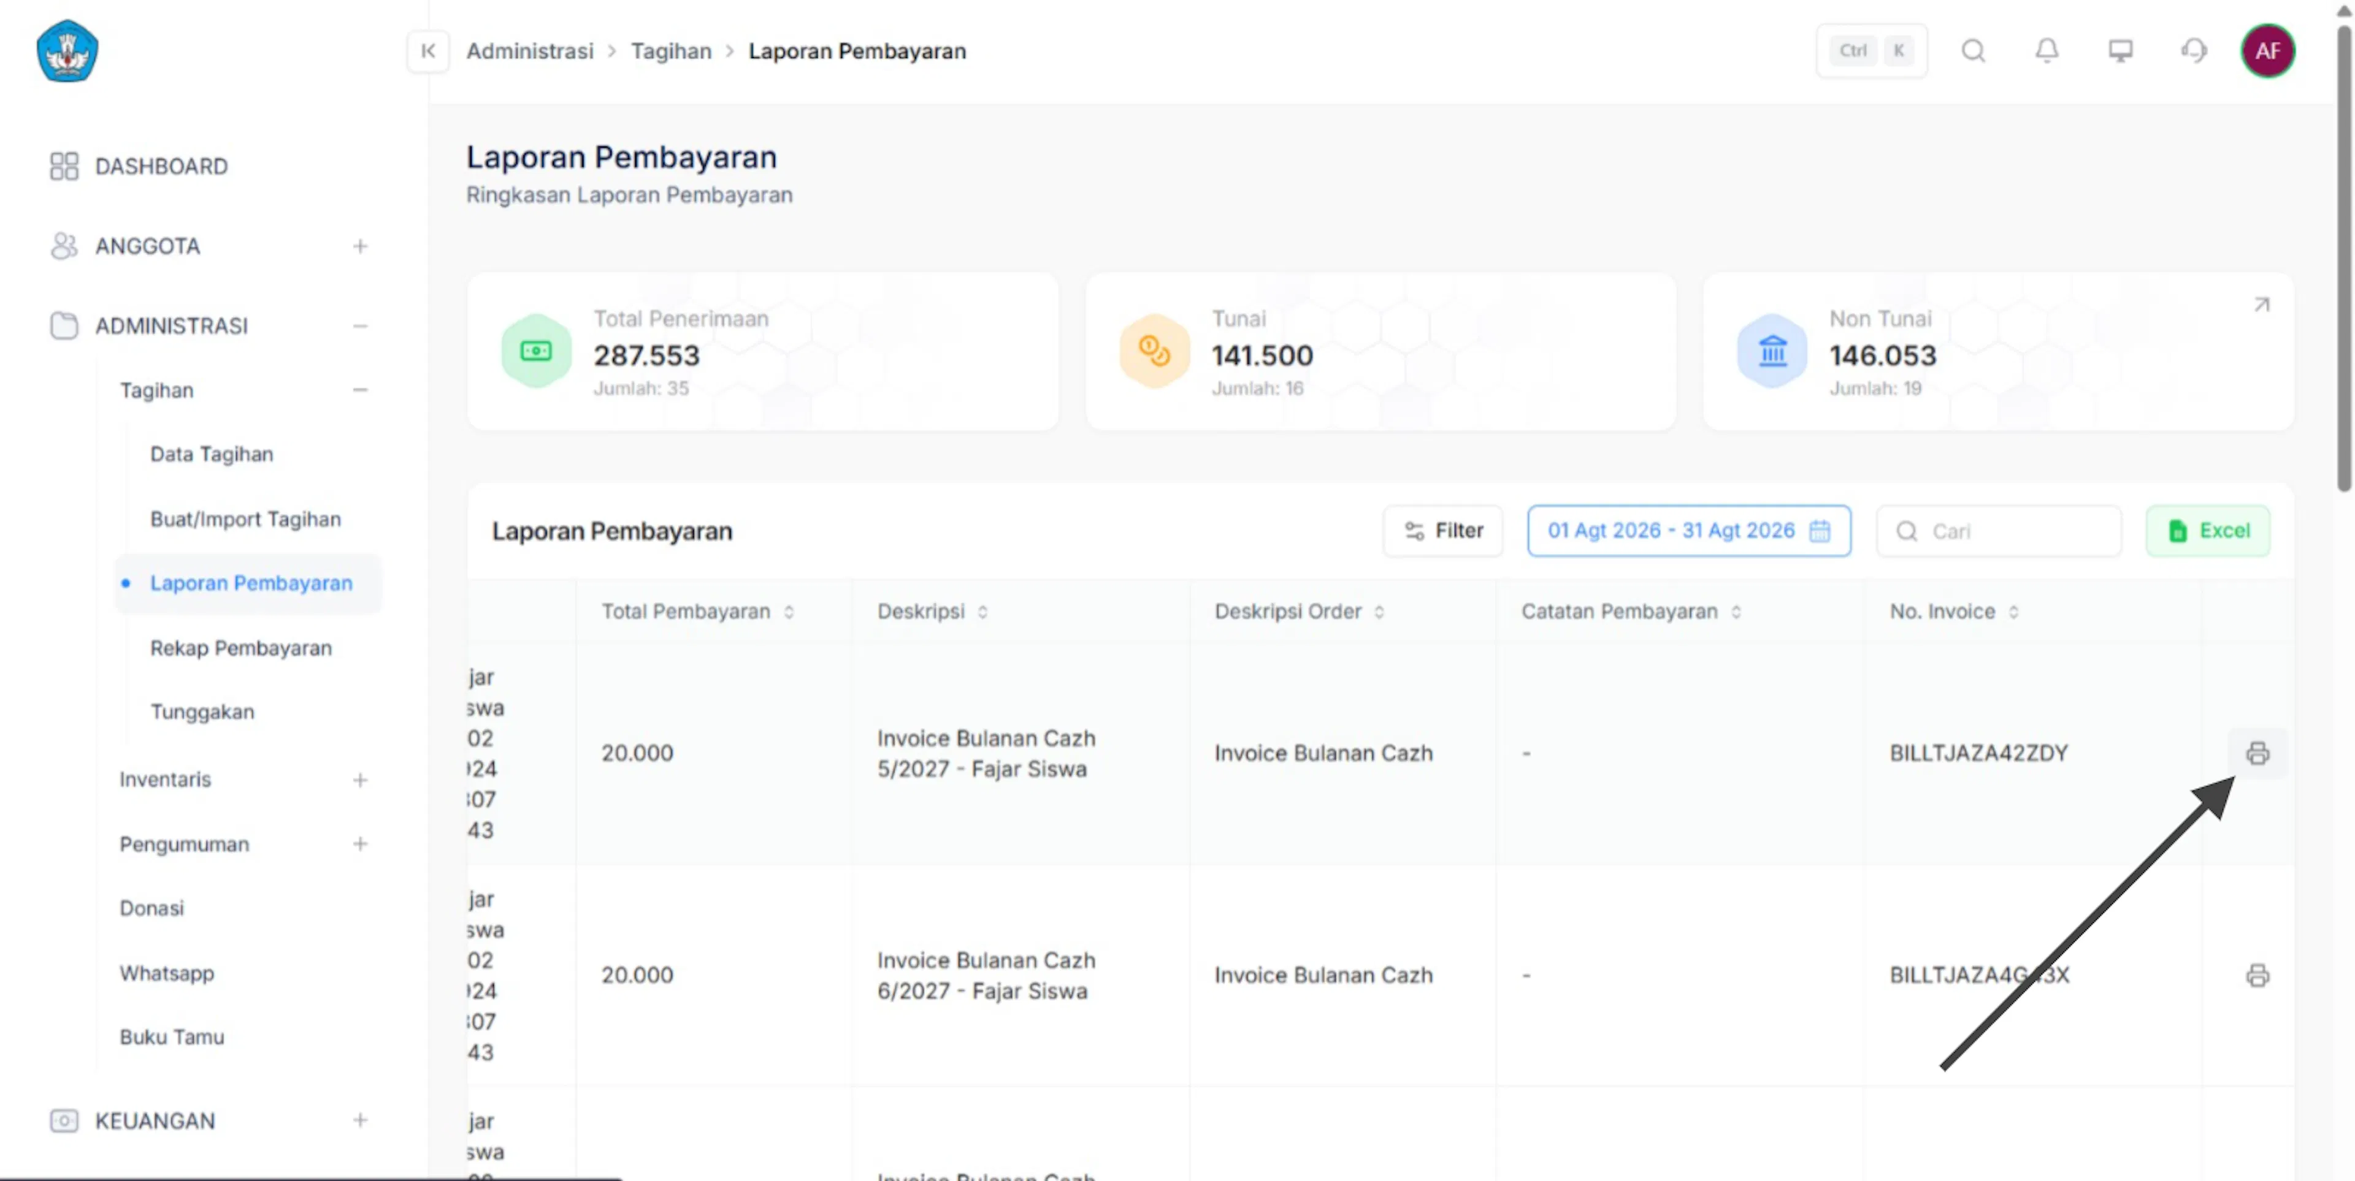Open Tunggakan page
This screenshot has width=2355, height=1181.
[x=203, y=712]
